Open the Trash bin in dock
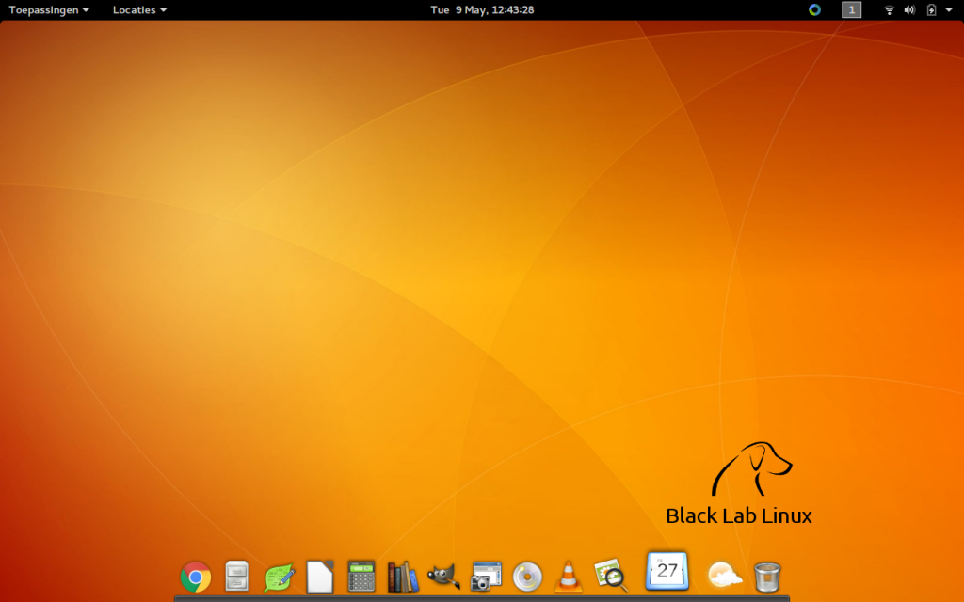The width and height of the screenshot is (964, 602). pyautogui.click(x=767, y=576)
